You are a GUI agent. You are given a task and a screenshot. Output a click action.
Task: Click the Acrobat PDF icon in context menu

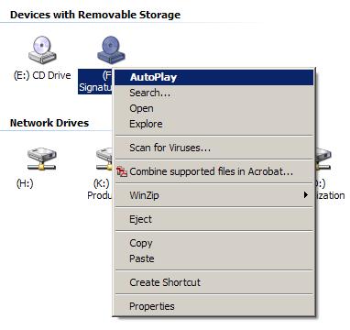122,171
